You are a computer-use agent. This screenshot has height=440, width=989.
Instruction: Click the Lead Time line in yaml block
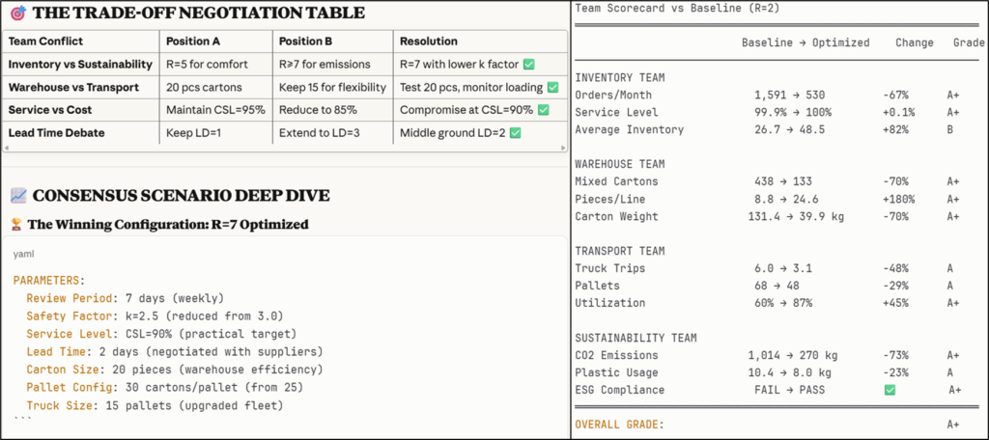tap(174, 351)
